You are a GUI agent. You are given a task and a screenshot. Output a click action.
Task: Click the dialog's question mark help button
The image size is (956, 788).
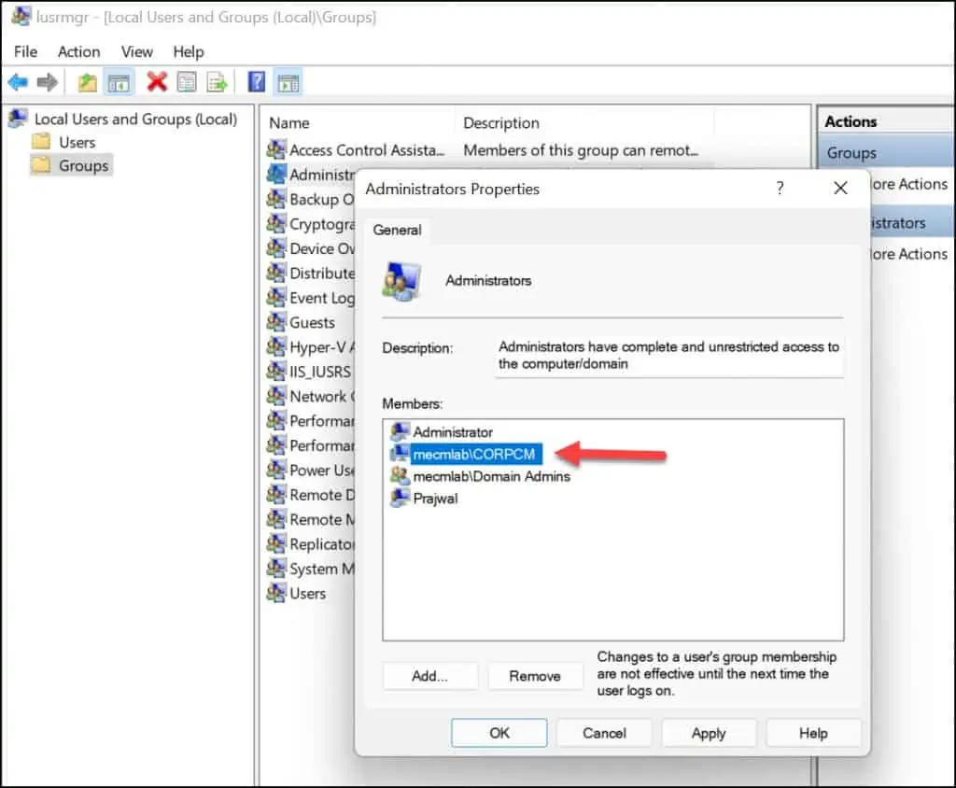coord(780,189)
